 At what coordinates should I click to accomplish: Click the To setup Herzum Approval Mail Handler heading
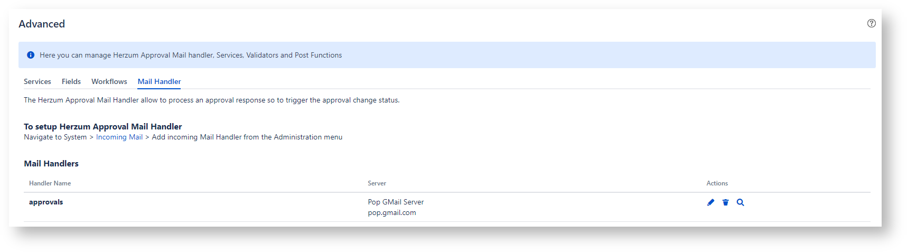pyautogui.click(x=102, y=127)
